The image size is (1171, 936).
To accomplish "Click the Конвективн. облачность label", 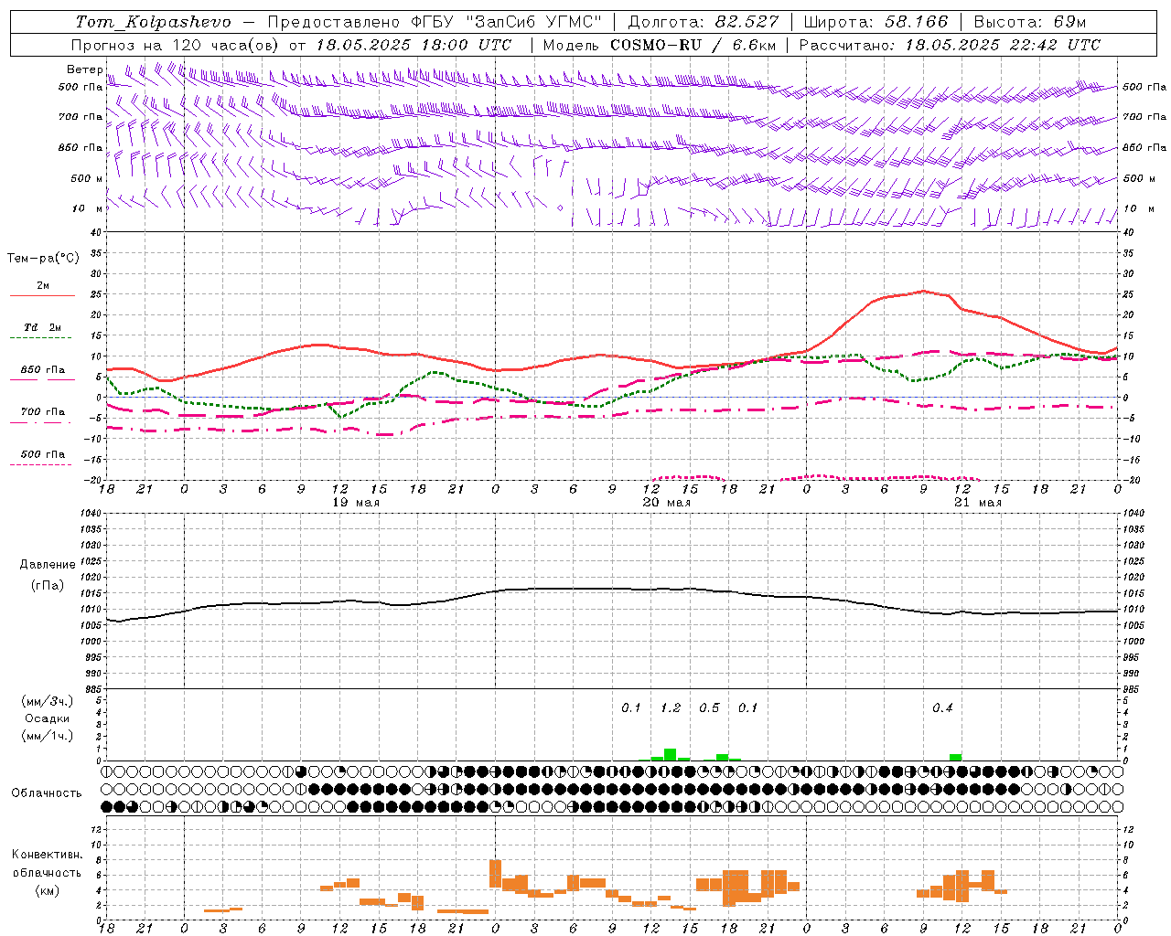I will 47,864.
